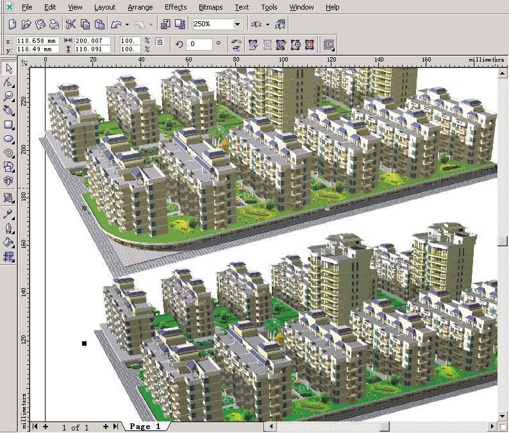This screenshot has height=433, width=509.
Task: Choose the Basic Shapes tool
Action: tap(9, 167)
